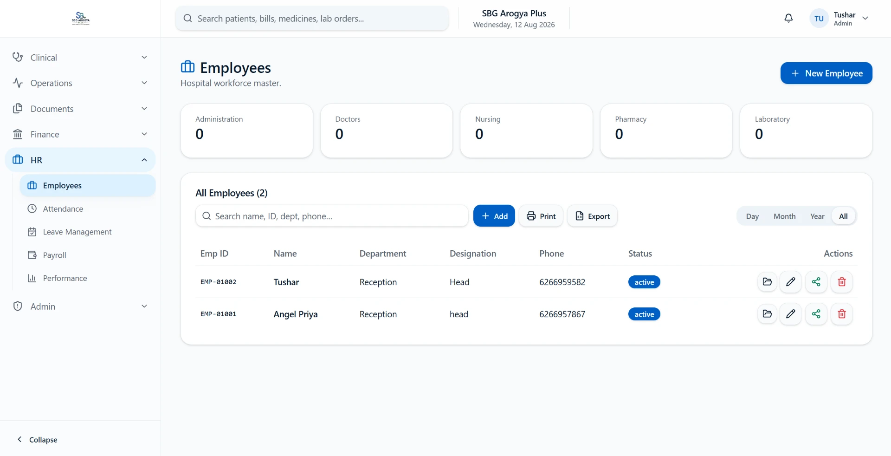Click the HR briefcase icon in sidebar
The image size is (891, 456).
click(18, 160)
